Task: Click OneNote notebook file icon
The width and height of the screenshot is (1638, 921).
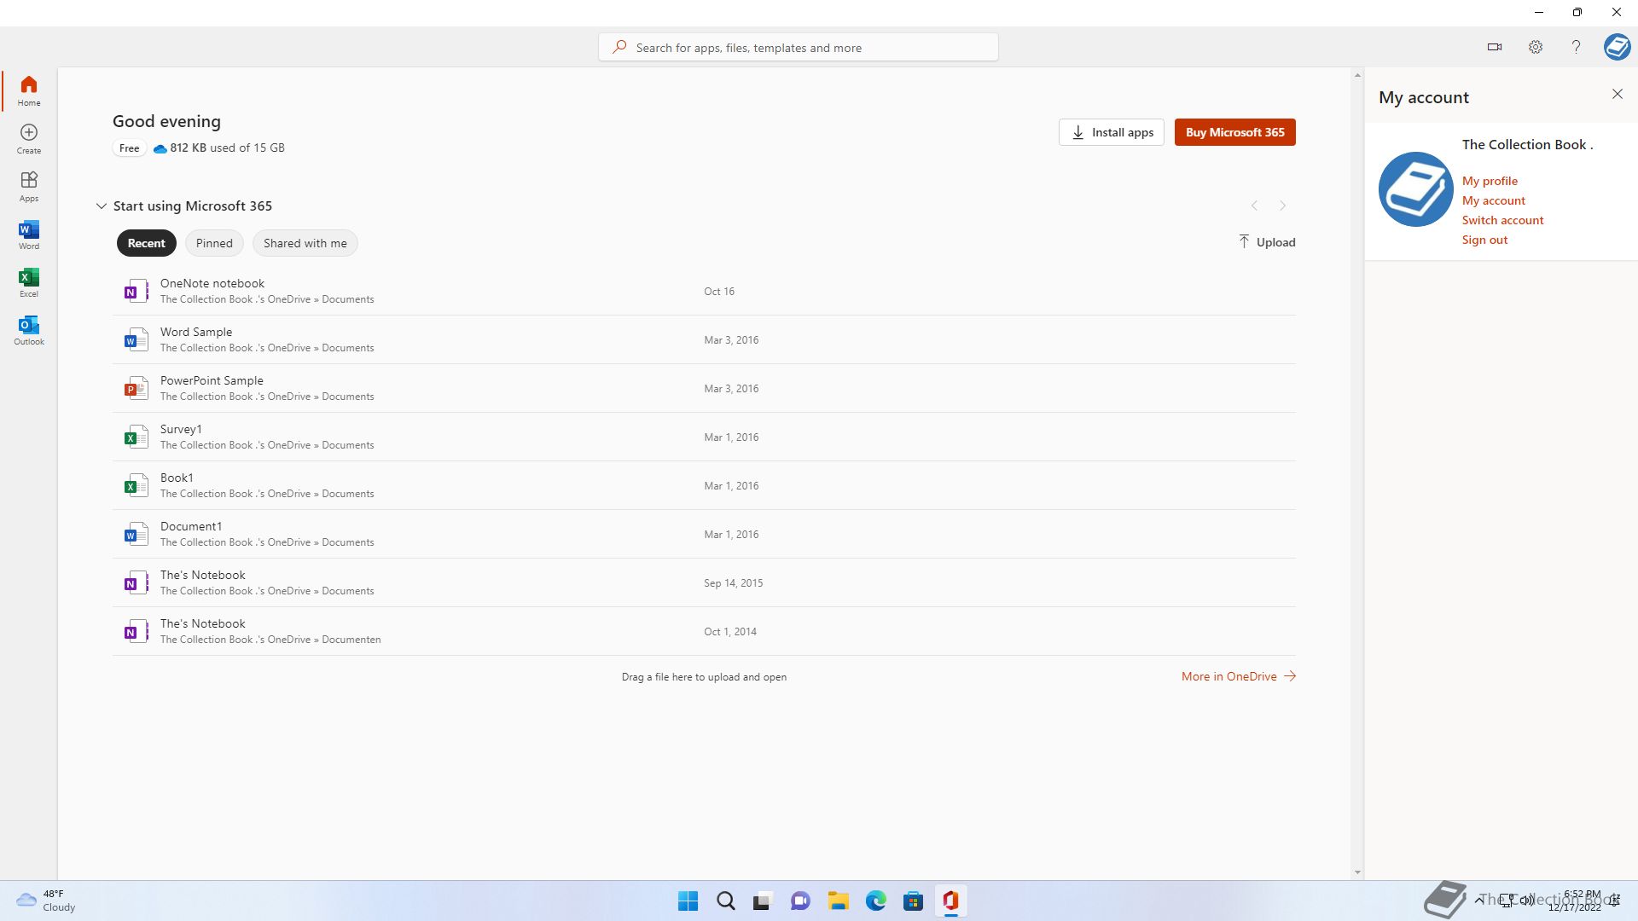Action: (136, 292)
